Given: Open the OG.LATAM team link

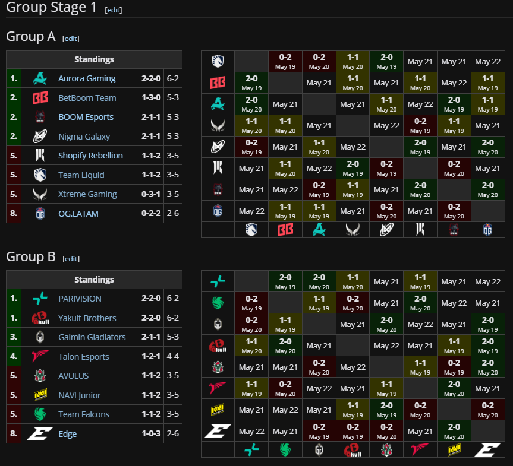Looking at the screenshot, I should click(x=78, y=213).
